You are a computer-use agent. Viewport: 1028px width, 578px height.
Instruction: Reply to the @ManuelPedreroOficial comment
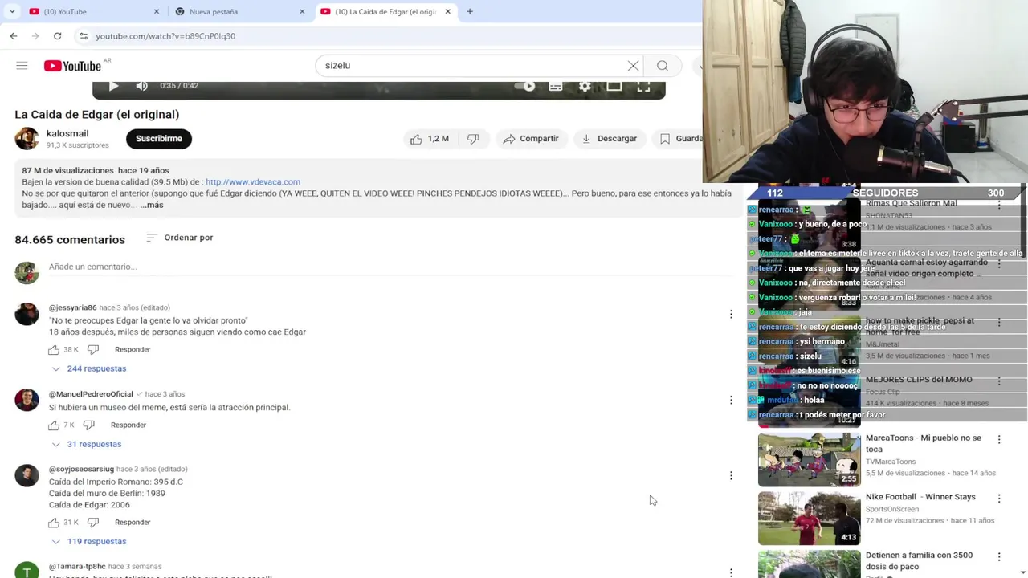click(x=128, y=425)
